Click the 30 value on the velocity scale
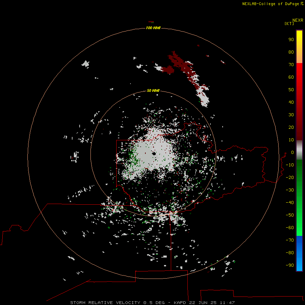Image resolution: width=305 pixels, height=305 pixels. point(291,115)
